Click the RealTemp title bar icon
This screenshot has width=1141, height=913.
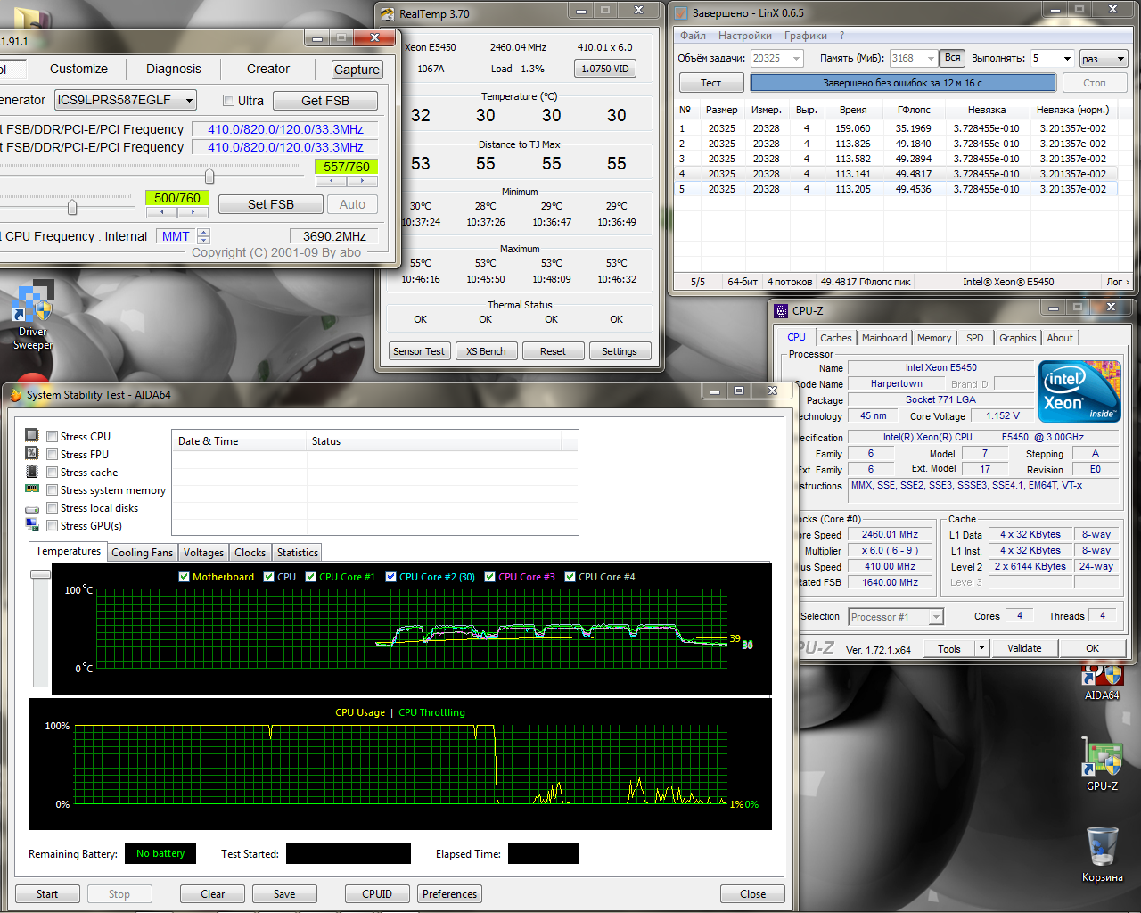point(387,13)
